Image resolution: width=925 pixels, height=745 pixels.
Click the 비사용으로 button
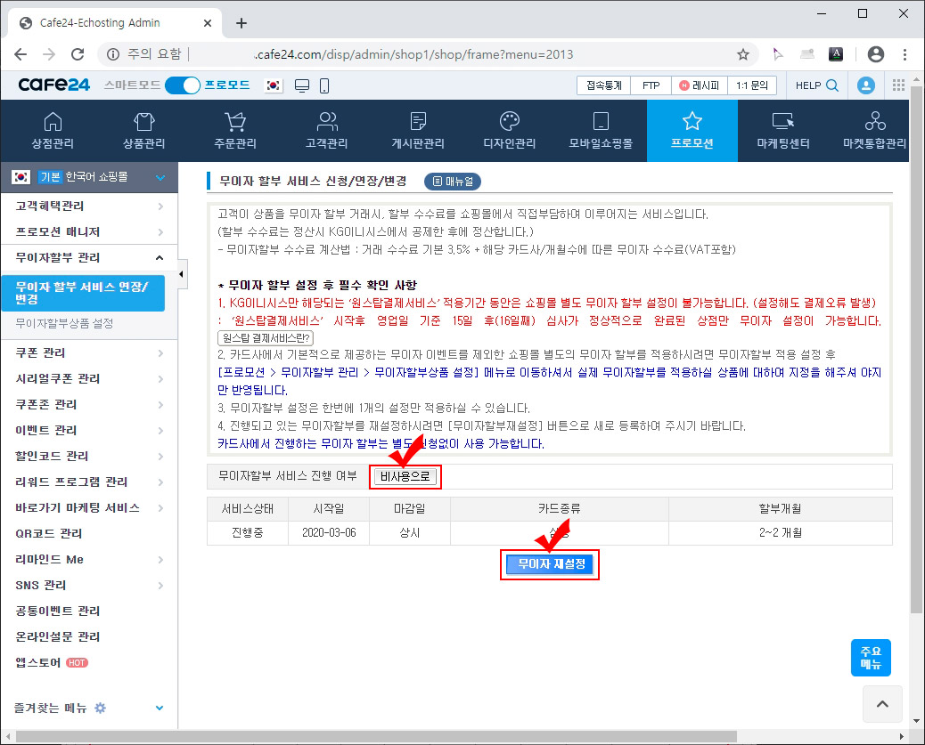[405, 476]
